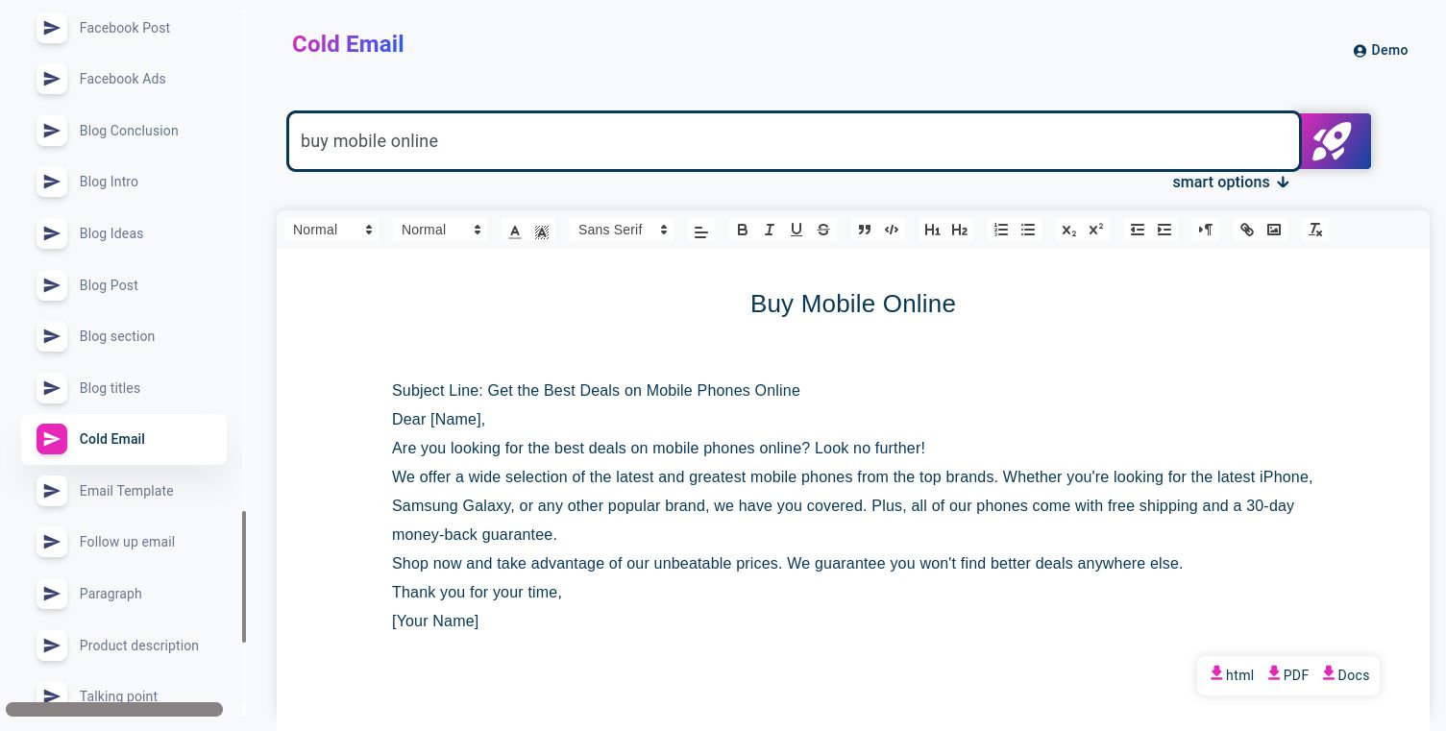Open the Blog Ideas tool

pyautogui.click(x=124, y=233)
